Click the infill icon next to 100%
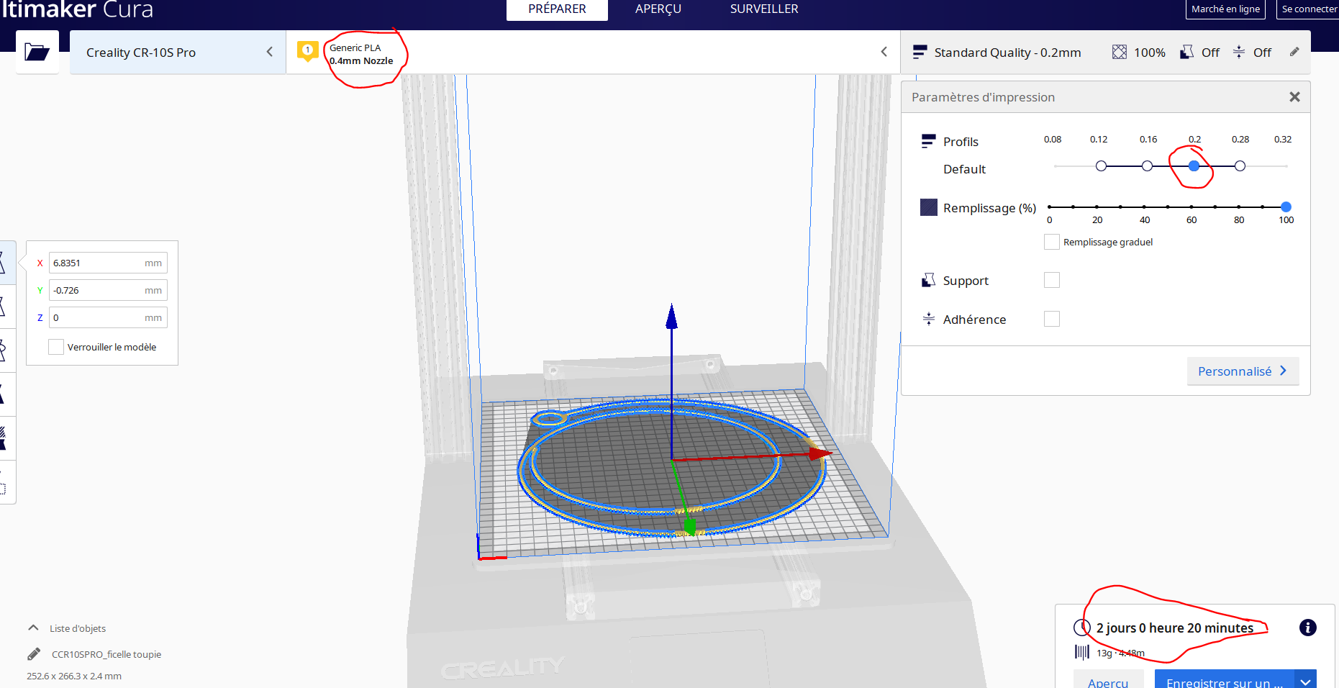 click(x=1120, y=52)
